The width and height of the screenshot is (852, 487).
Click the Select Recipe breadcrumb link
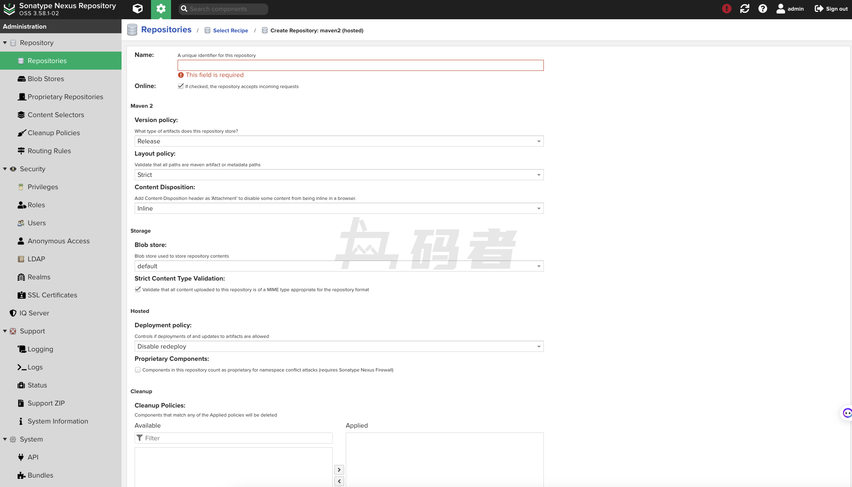point(230,30)
